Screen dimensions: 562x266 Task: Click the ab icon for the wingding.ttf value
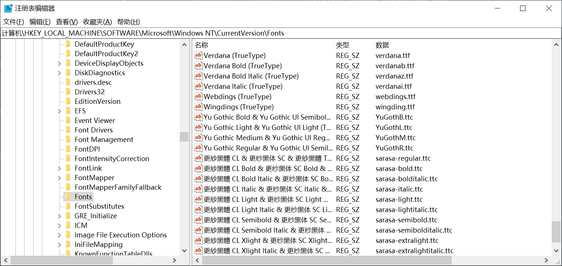click(x=198, y=107)
